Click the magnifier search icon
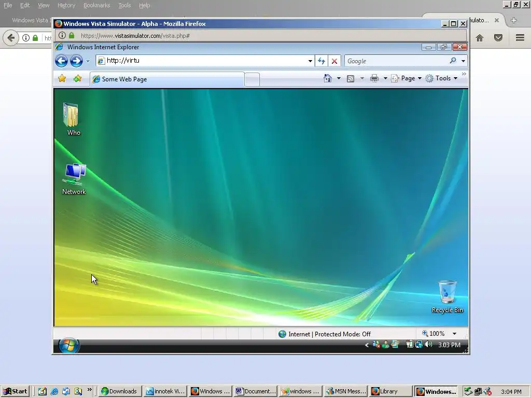Image resolution: width=531 pixels, height=398 pixels. coord(453,61)
